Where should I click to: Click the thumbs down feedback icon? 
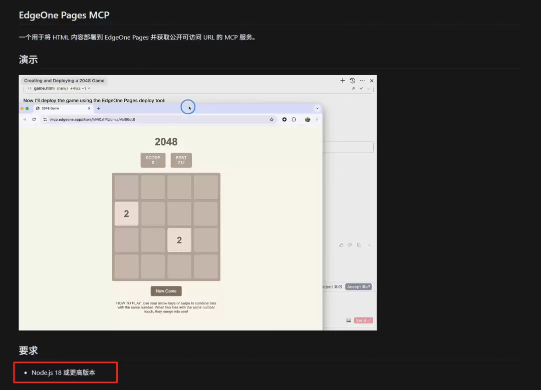tap(350, 245)
